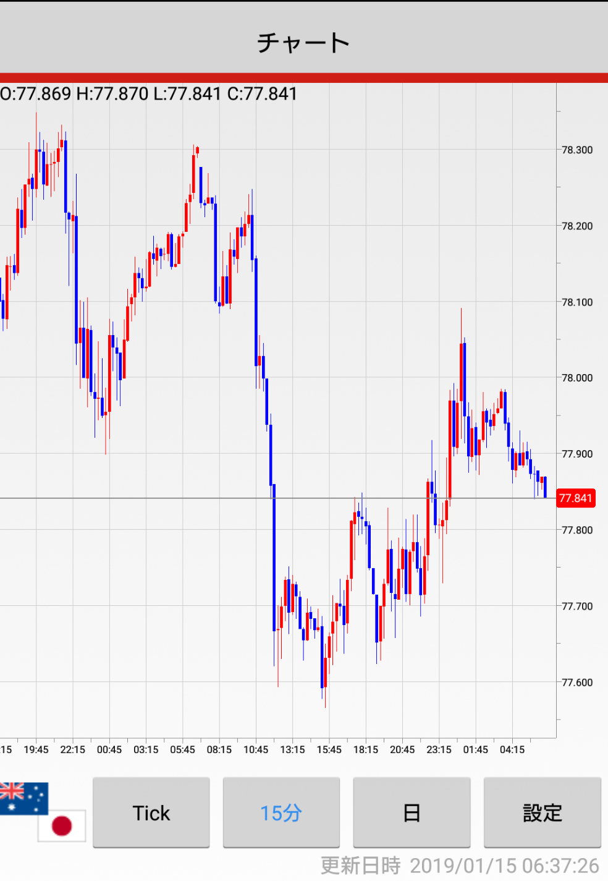Click the 04:15 time axis label
This screenshot has height=881, width=608.
pyautogui.click(x=512, y=750)
